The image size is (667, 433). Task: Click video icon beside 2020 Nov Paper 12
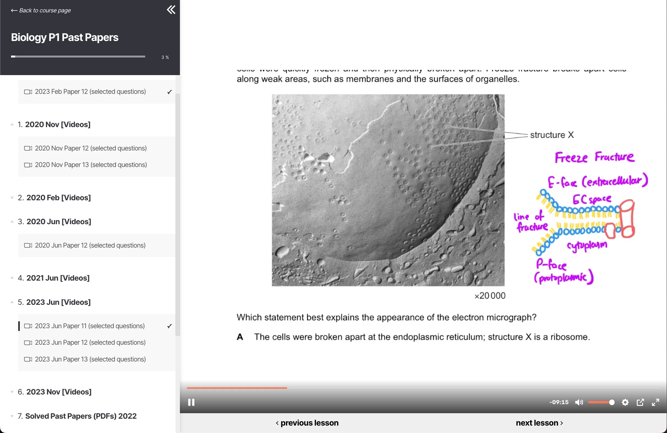pos(28,148)
